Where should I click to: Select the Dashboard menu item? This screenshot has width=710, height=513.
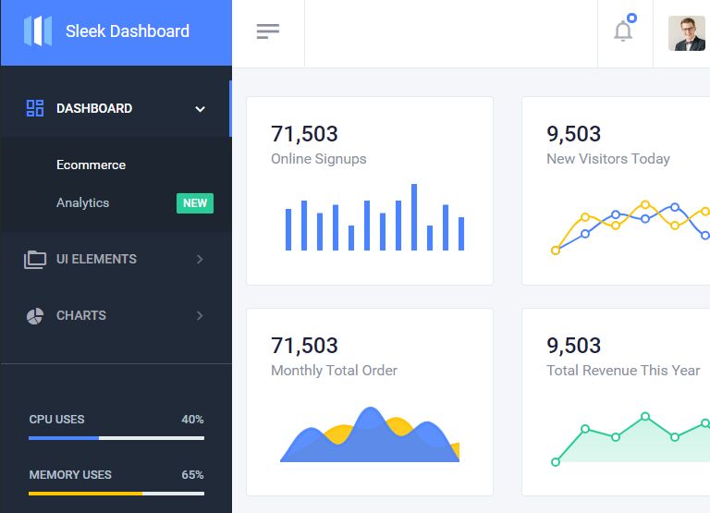click(116, 109)
